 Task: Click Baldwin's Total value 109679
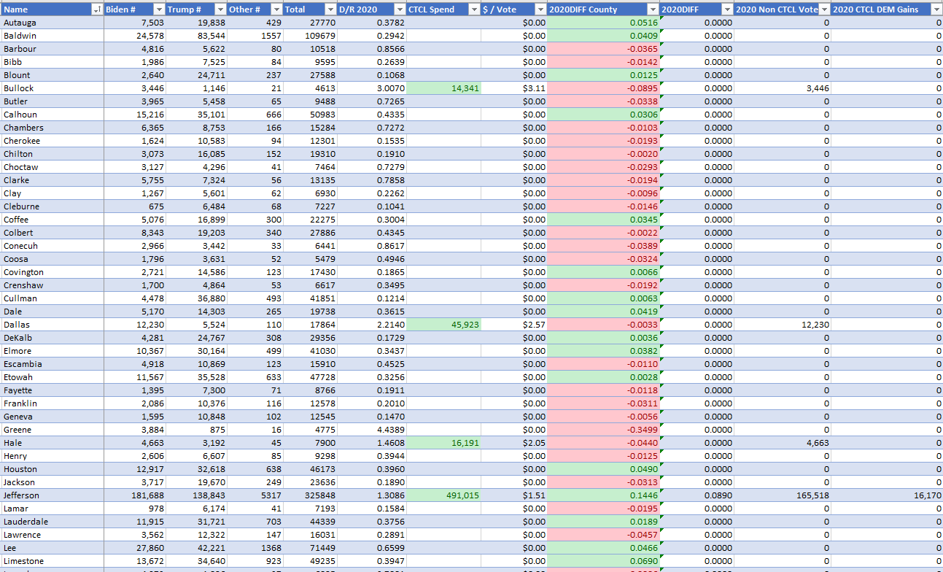(310, 36)
